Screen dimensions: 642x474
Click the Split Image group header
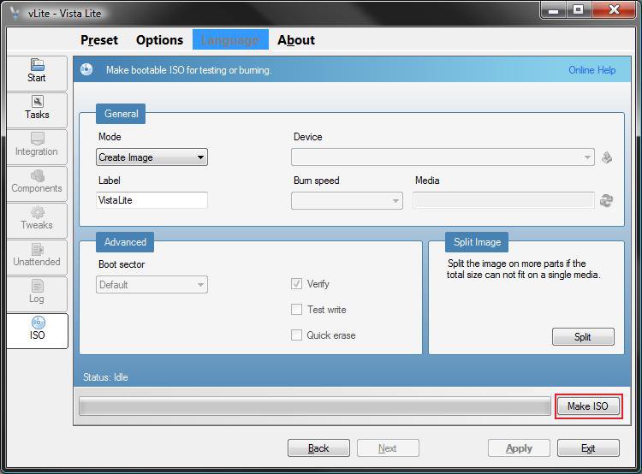(477, 242)
